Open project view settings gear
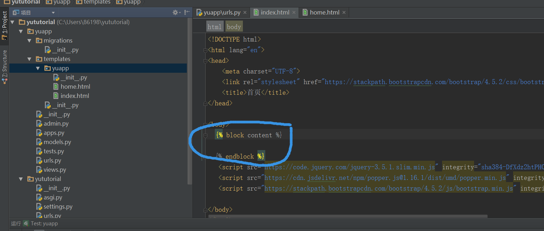The image size is (544, 231). point(176,12)
